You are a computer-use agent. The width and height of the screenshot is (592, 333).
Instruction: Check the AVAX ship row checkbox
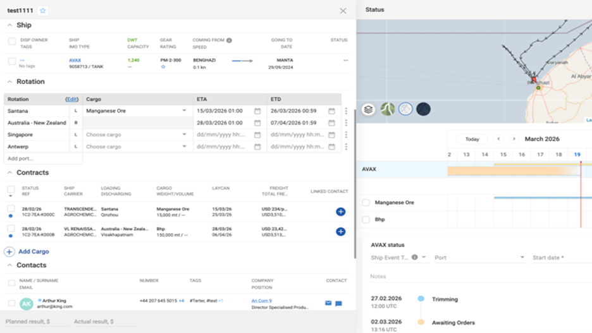click(12, 61)
